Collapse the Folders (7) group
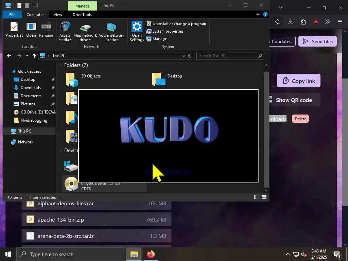 point(60,65)
